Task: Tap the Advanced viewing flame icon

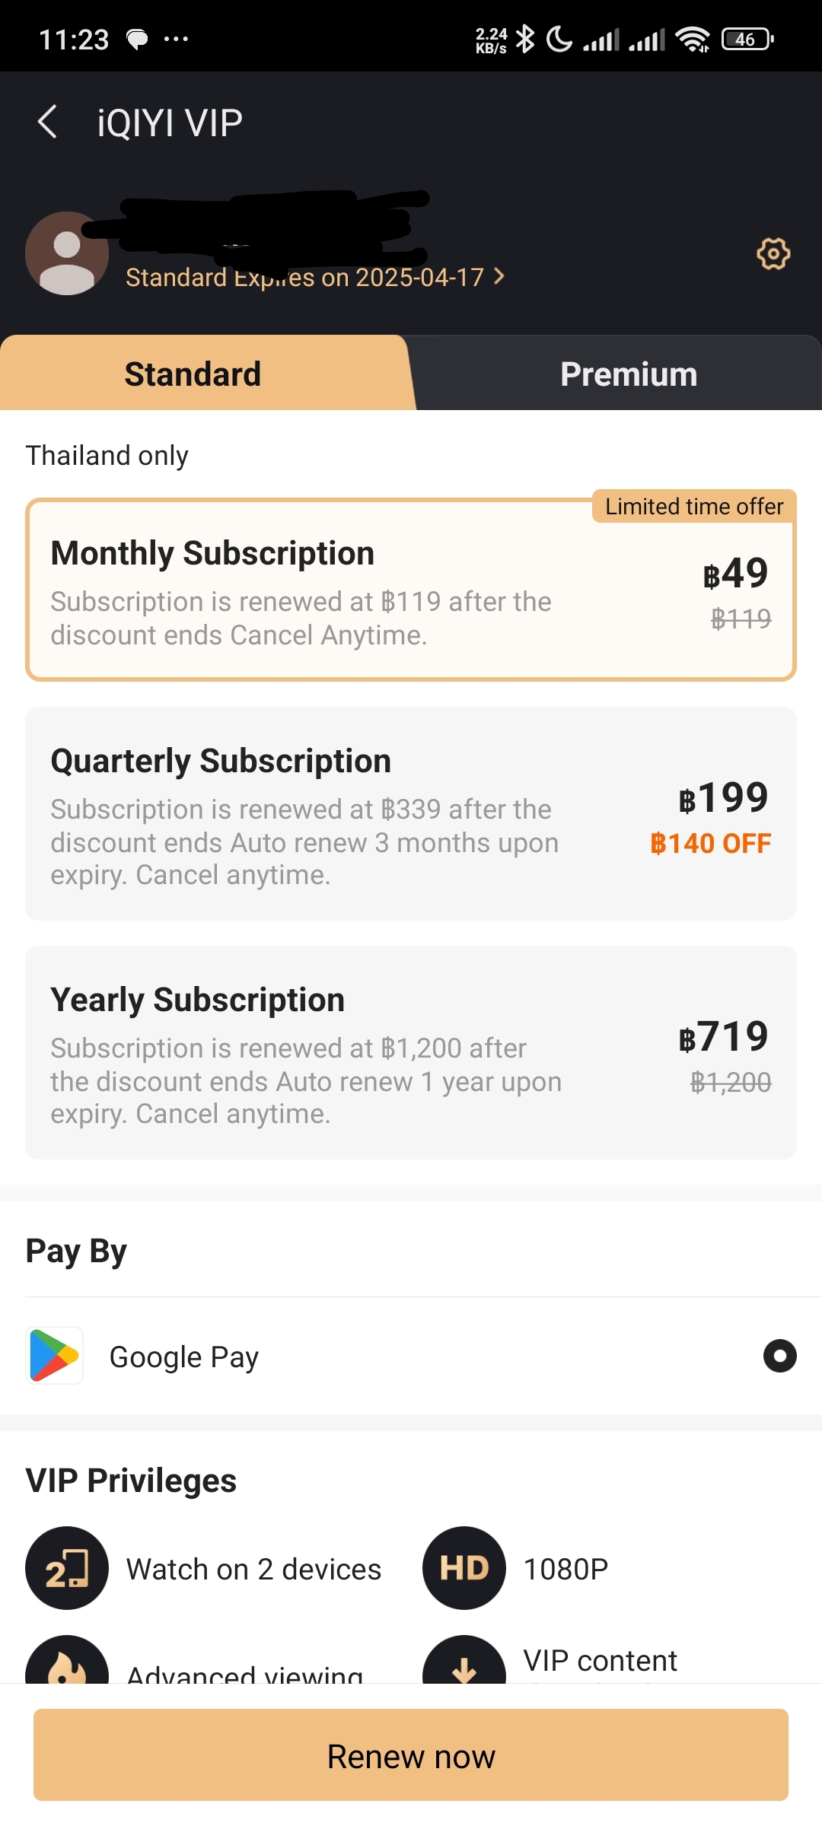Action: (67, 1660)
